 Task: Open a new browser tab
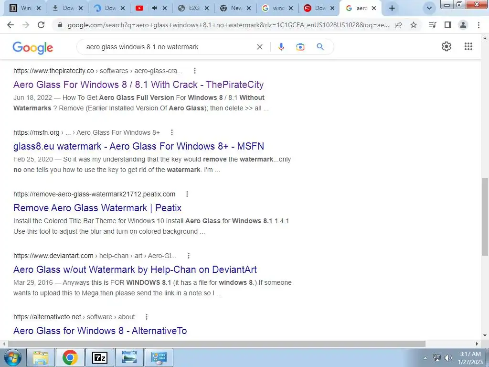(x=392, y=9)
